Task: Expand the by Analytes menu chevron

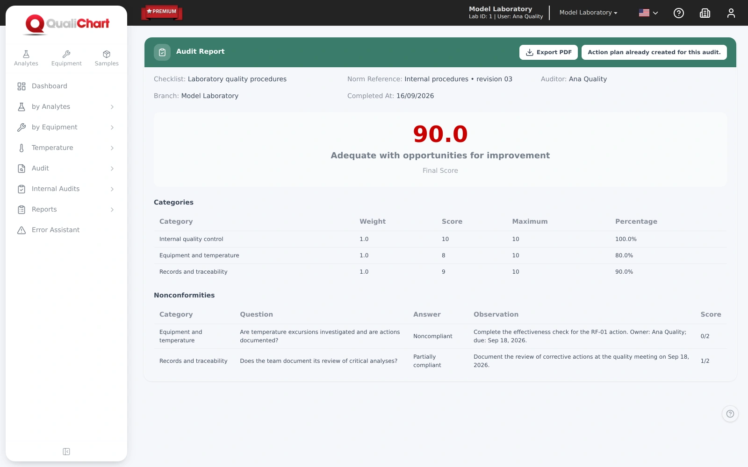Action: point(112,107)
